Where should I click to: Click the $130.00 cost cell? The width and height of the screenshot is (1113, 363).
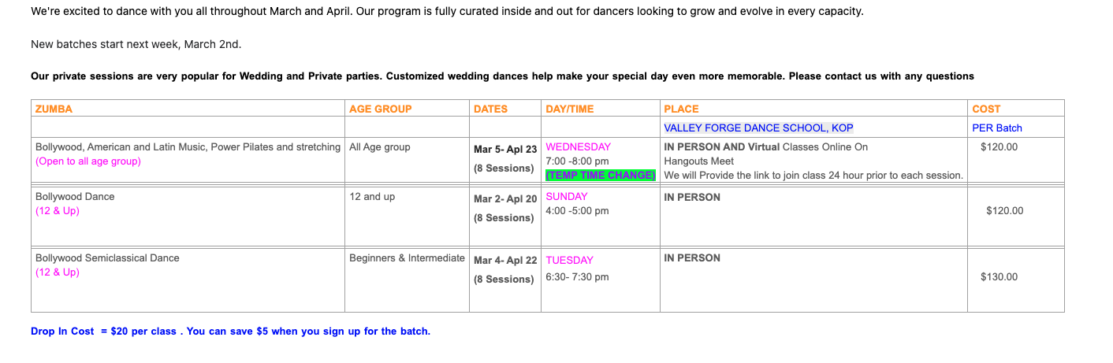(x=999, y=277)
